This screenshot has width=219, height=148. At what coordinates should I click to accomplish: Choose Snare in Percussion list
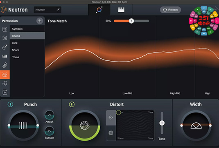click(x=27, y=50)
